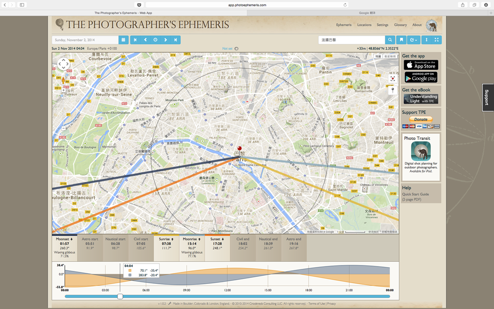Click the Donate button
Screen dimensions: 494x309
pos(420,119)
